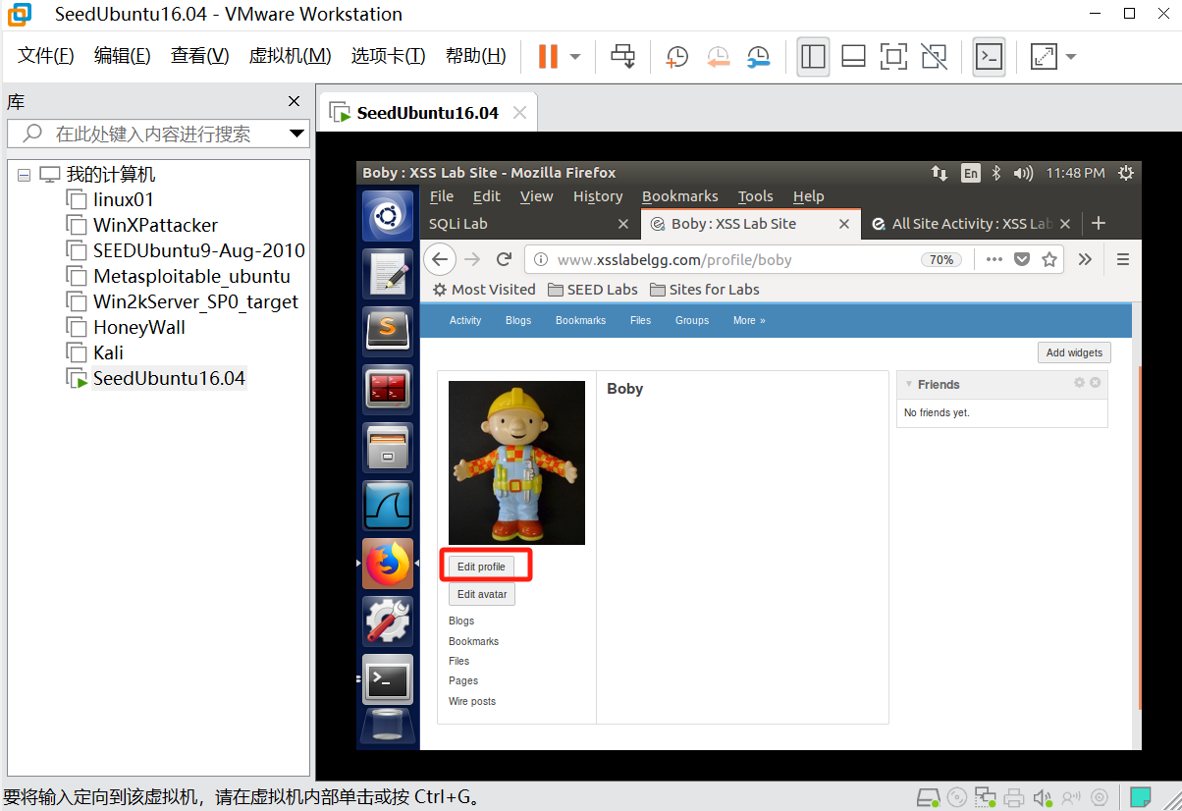Switch to Unity mode icon
The image size is (1182, 811).
tap(934, 56)
